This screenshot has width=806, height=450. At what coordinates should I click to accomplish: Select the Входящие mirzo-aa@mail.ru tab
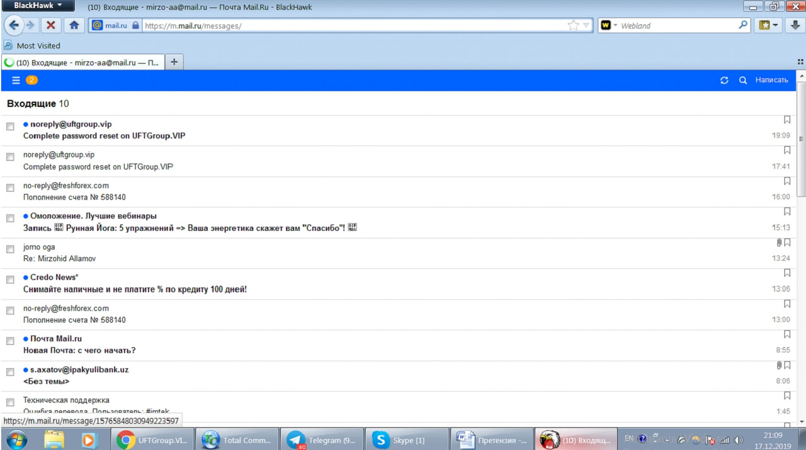click(82, 62)
